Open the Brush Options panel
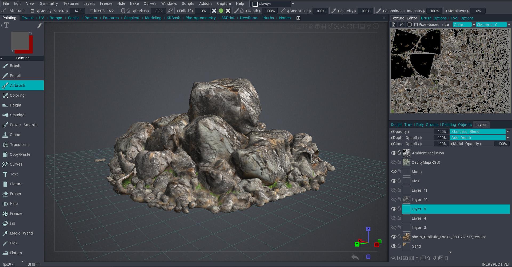Viewport: 512px width, 267px height. click(x=434, y=18)
